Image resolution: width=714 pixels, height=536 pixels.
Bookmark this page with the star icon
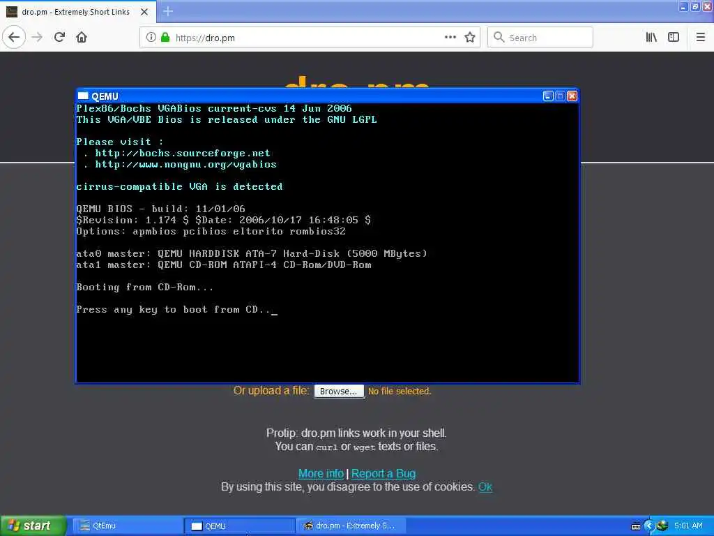(x=470, y=38)
